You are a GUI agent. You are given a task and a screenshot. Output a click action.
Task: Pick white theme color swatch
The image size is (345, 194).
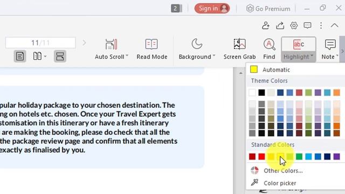(x=252, y=93)
